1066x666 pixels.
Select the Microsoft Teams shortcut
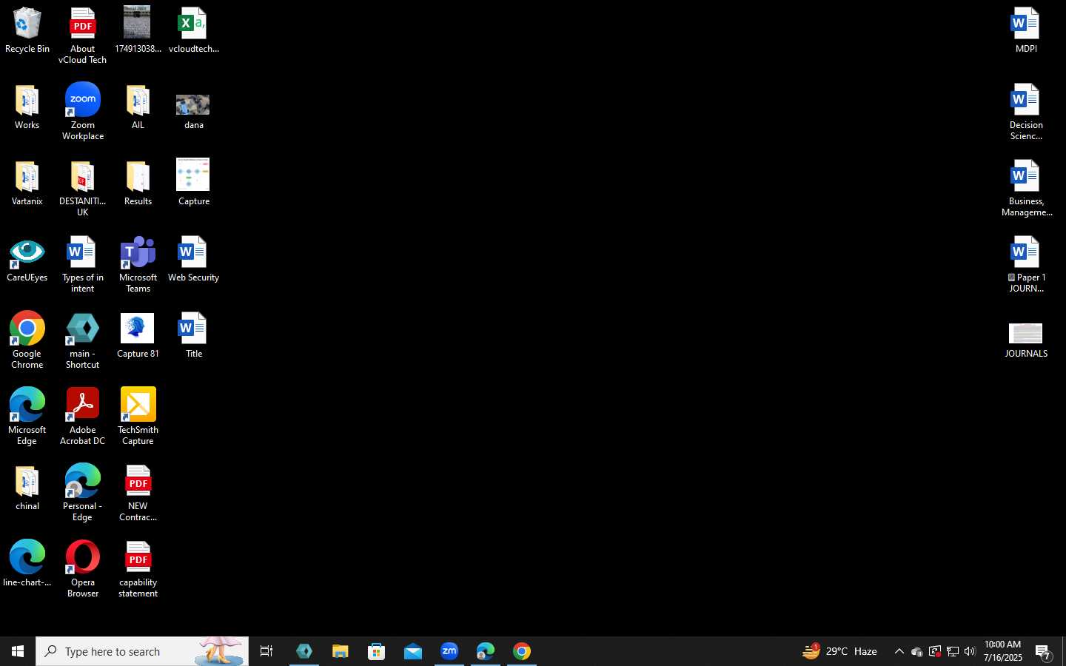point(138,265)
